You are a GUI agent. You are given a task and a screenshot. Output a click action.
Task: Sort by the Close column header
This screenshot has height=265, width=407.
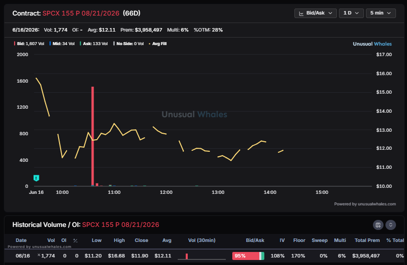[x=142, y=240]
